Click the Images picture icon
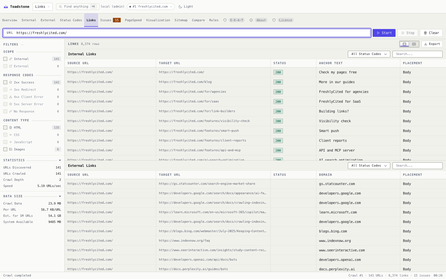The height and width of the screenshot is (279, 446). point(11,149)
